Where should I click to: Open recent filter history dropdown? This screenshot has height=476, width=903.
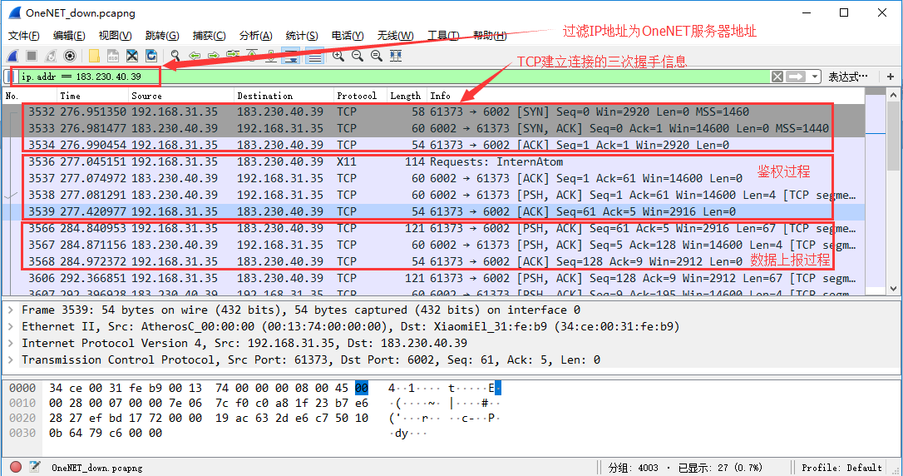pos(814,77)
